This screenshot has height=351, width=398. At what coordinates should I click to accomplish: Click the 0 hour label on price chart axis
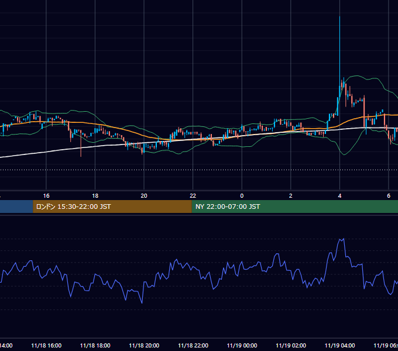pos(242,196)
